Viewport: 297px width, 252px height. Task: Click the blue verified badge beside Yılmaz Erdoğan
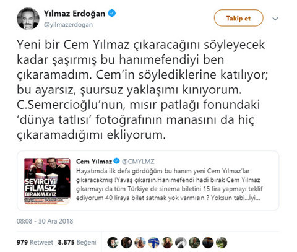(x=112, y=14)
